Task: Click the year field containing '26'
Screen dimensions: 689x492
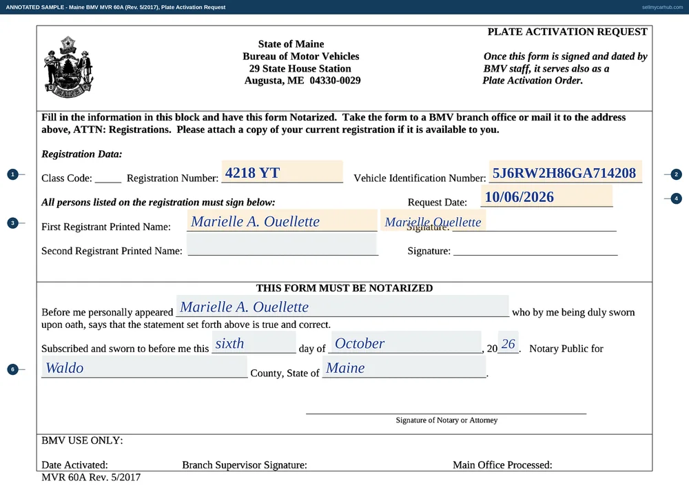Action: click(x=508, y=342)
